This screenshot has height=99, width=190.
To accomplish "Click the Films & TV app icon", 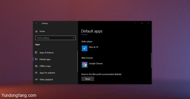I will pos(84,49).
